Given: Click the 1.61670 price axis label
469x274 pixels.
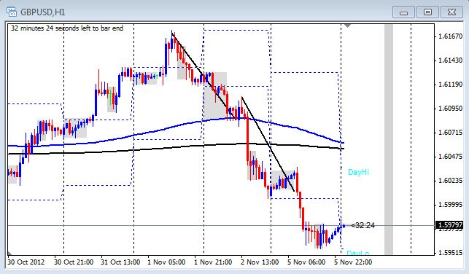Looking at the screenshot, I should [x=450, y=36].
